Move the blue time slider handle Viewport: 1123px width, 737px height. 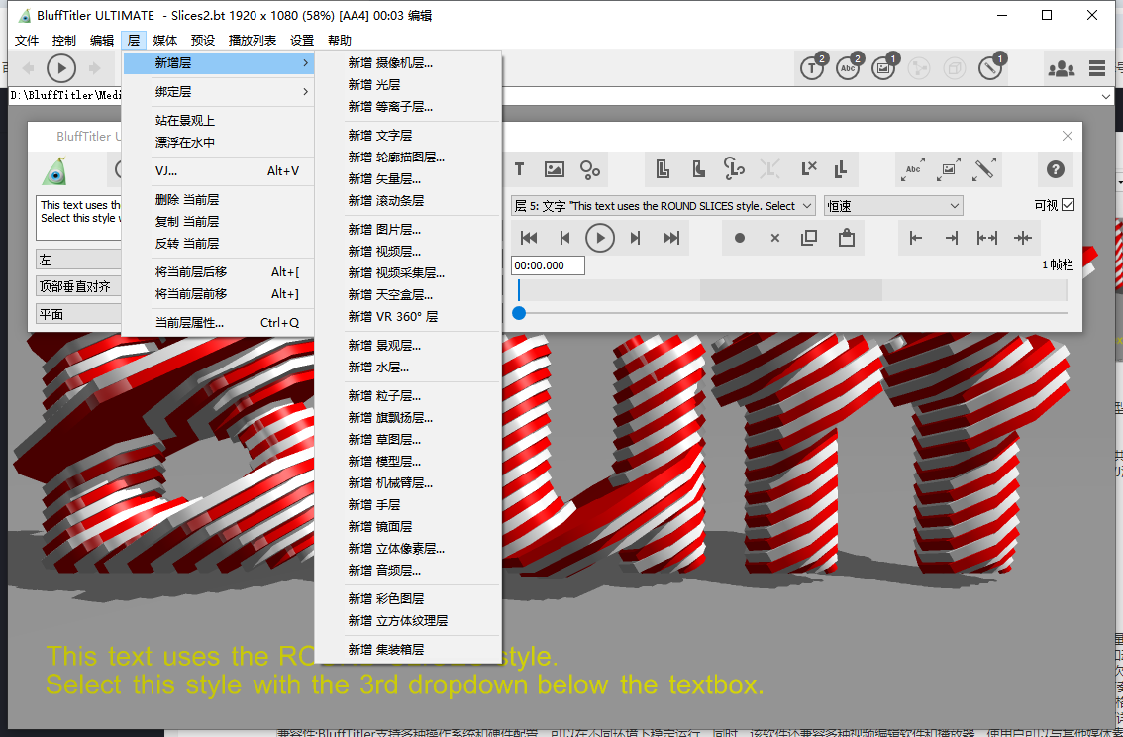coord(519,313)
